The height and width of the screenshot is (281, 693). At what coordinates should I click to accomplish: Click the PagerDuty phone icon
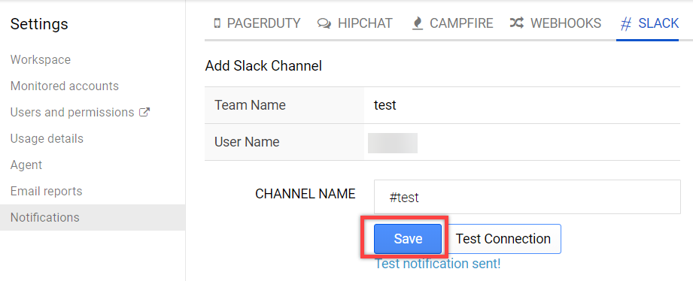tap(217, 23)
